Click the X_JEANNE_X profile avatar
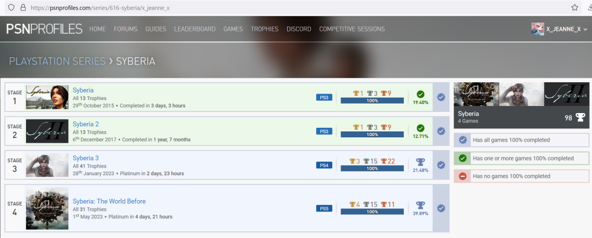 click(x=538, y=29)
